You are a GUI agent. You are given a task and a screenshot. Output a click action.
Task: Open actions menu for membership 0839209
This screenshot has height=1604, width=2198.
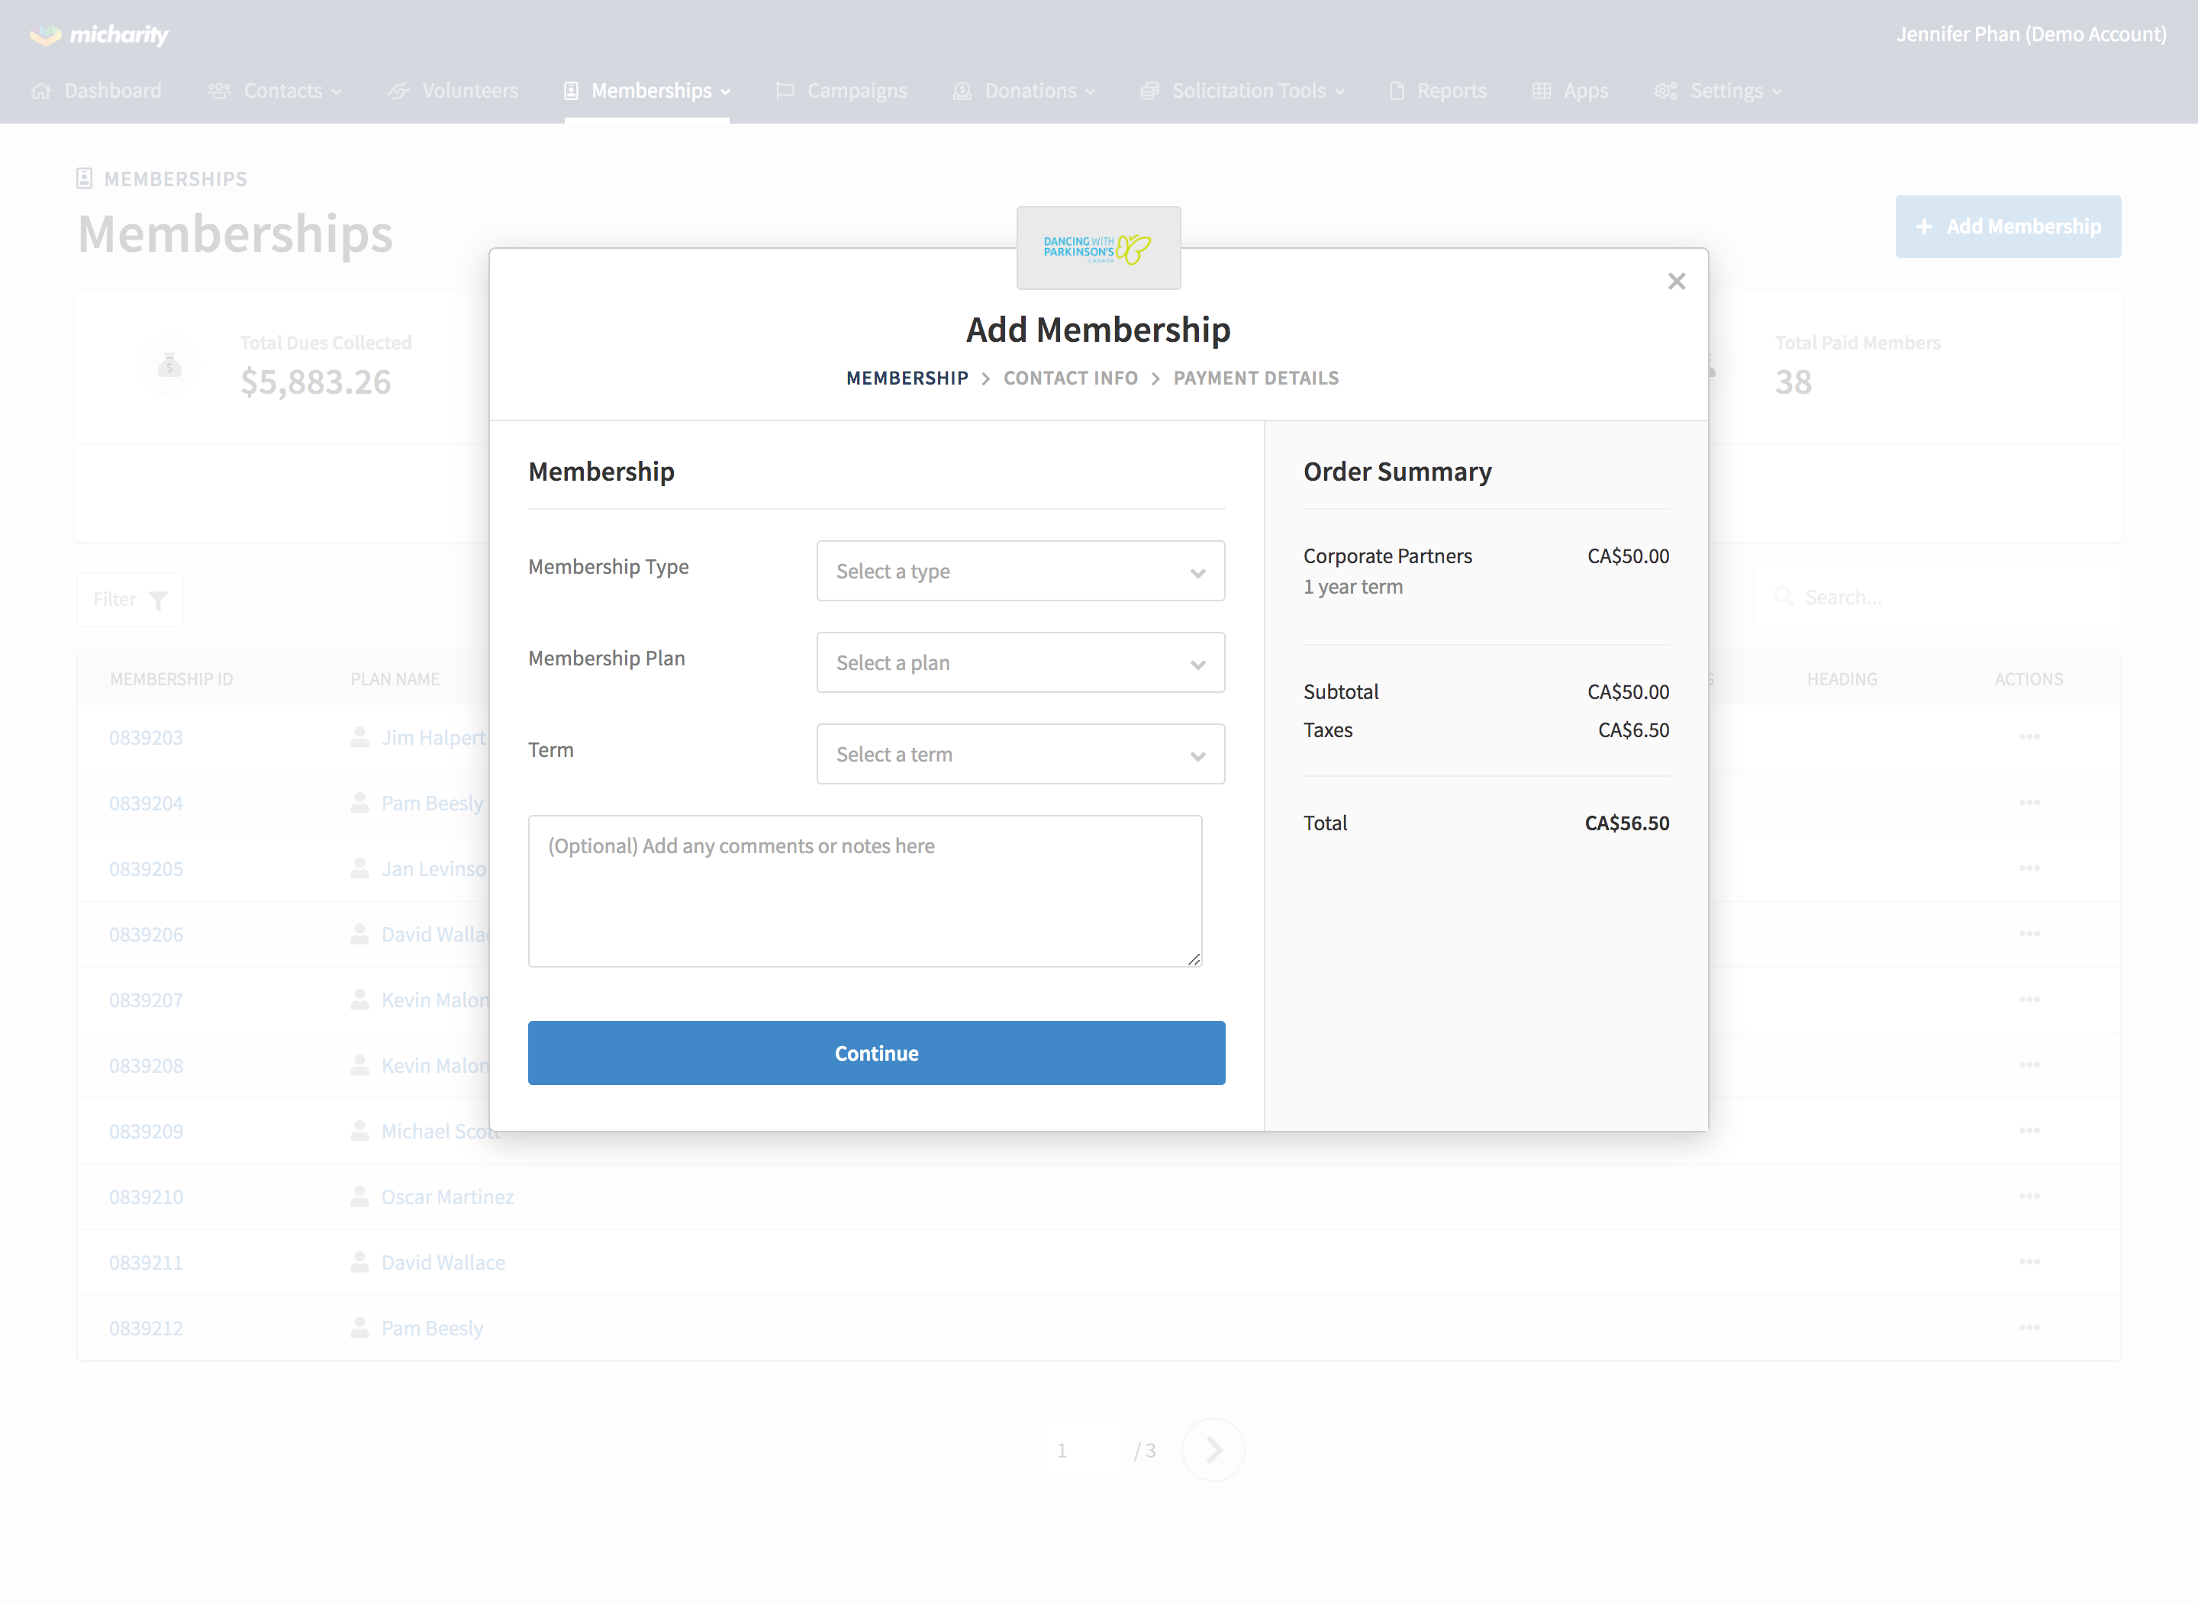click(x=2029, y=1131)
